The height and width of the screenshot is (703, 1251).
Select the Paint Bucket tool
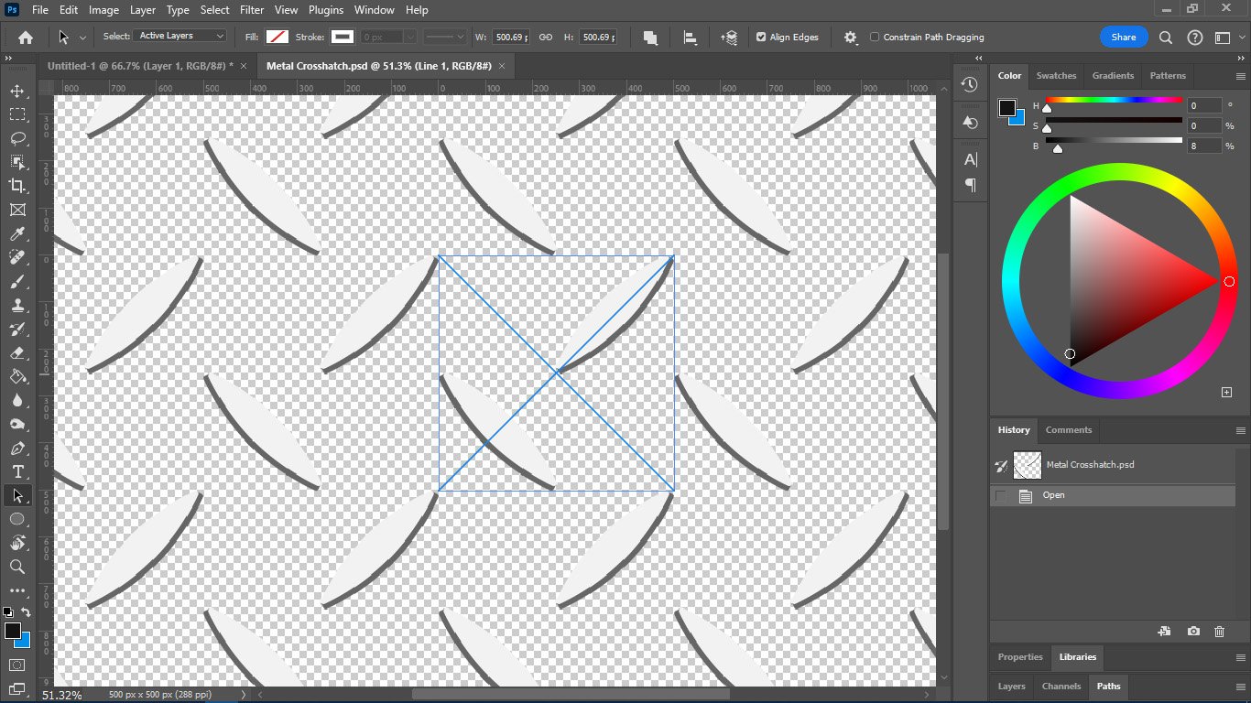pyautogui.click(x=16, y=377)
